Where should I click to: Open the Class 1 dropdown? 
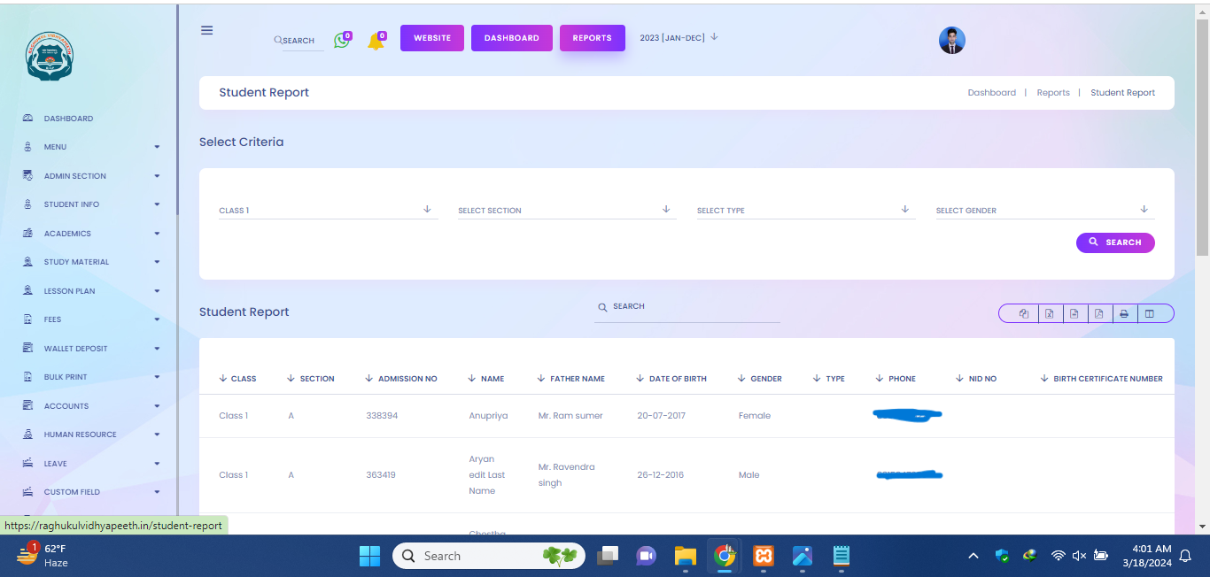327,211
